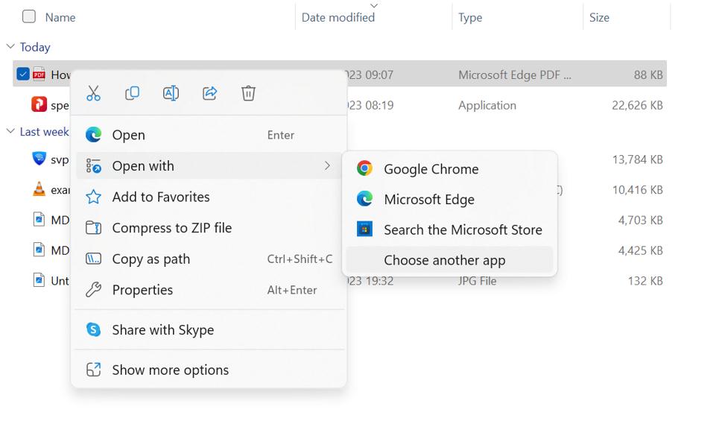Open file with Google Chrome
The image size is (713, 421).
[431, 169]
